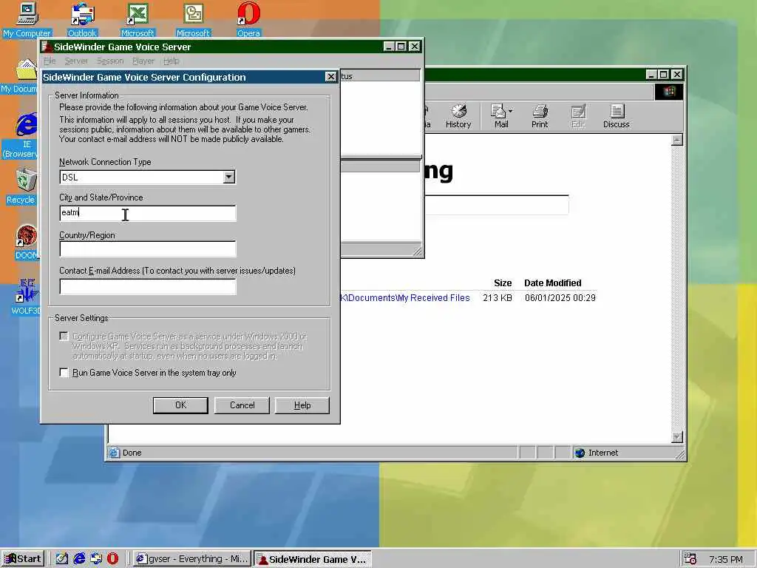The width and height of the screenshot is (757, 568).
Task: Click the Size column header
Action: pyautogui.click(x=503, y=283)
